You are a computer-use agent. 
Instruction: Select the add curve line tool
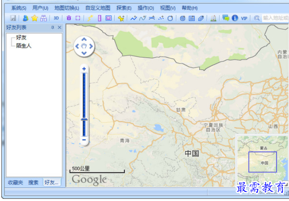(143, 18)
